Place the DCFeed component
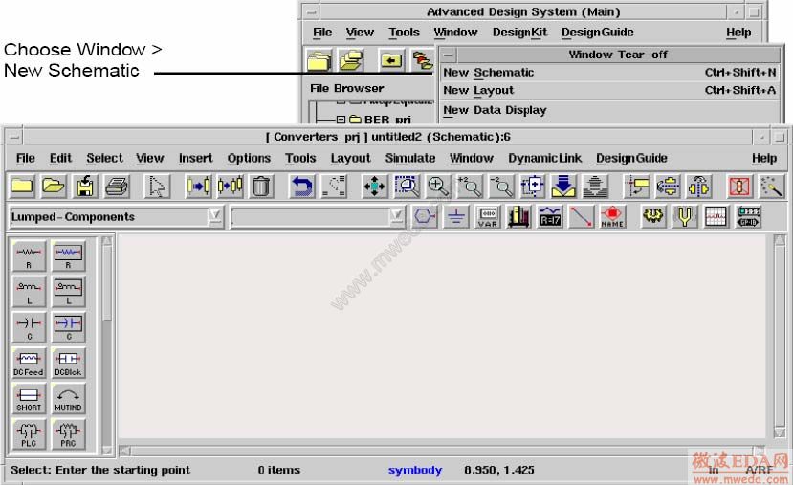793x485 pixels. tap(29, 363)
